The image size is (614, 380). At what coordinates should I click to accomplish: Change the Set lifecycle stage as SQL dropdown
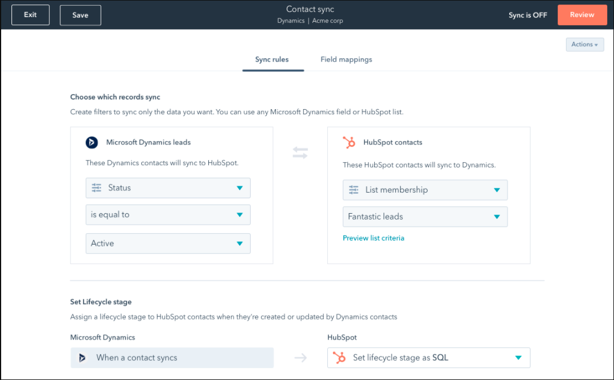(428, 357)
